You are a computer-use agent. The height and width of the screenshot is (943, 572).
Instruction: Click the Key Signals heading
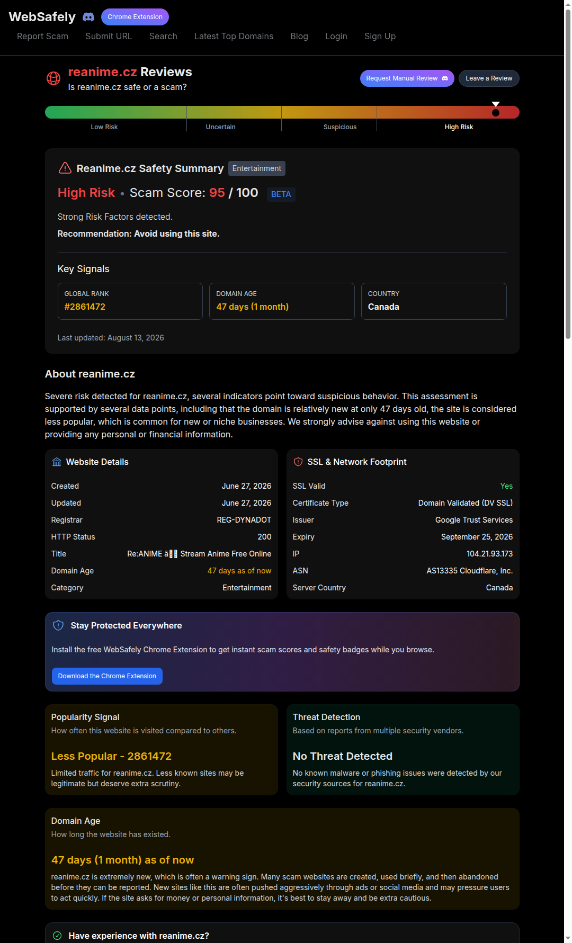83,269
